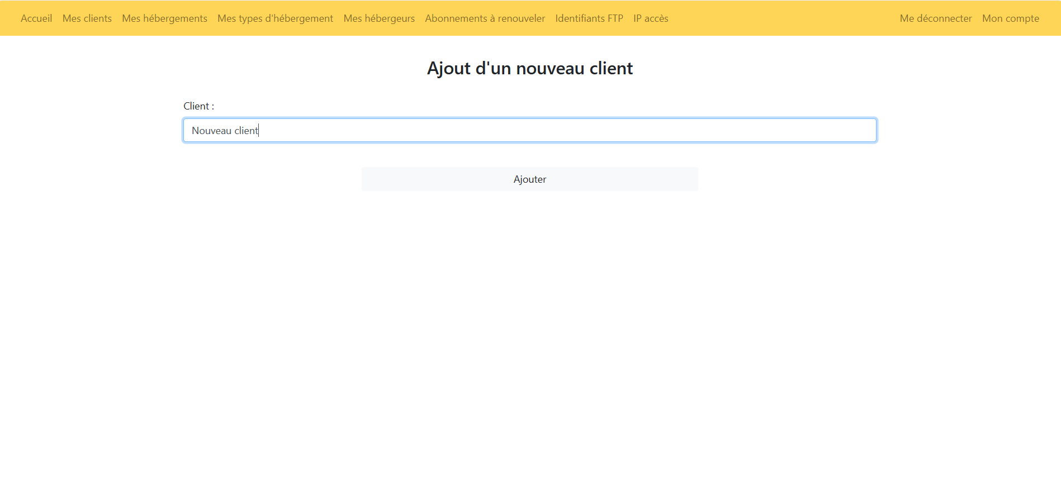Open the Identifiants FTP page

tap(589, 18)
